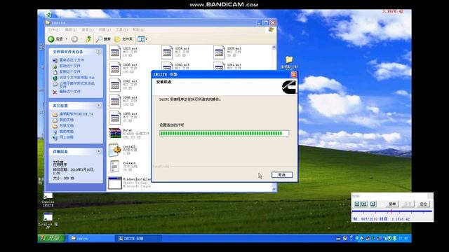Viewport: 449px width, 252px height.
Task: Select the 1036.mst file icon
Action: point(115,69)
